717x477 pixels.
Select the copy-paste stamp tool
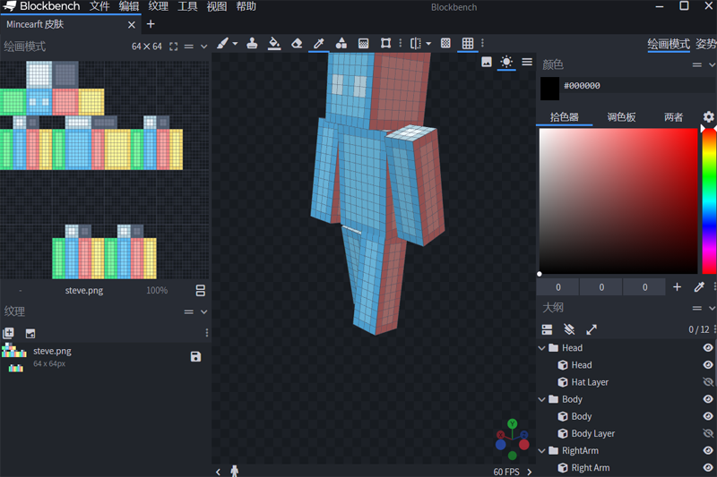pos(252,43)
